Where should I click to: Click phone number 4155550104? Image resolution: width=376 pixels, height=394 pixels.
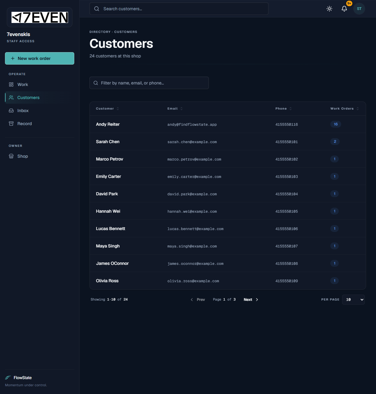click(287, 194)
